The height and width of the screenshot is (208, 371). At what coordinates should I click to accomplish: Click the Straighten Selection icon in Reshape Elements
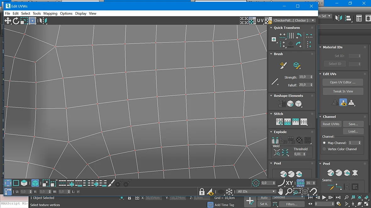tap(282, 103)
